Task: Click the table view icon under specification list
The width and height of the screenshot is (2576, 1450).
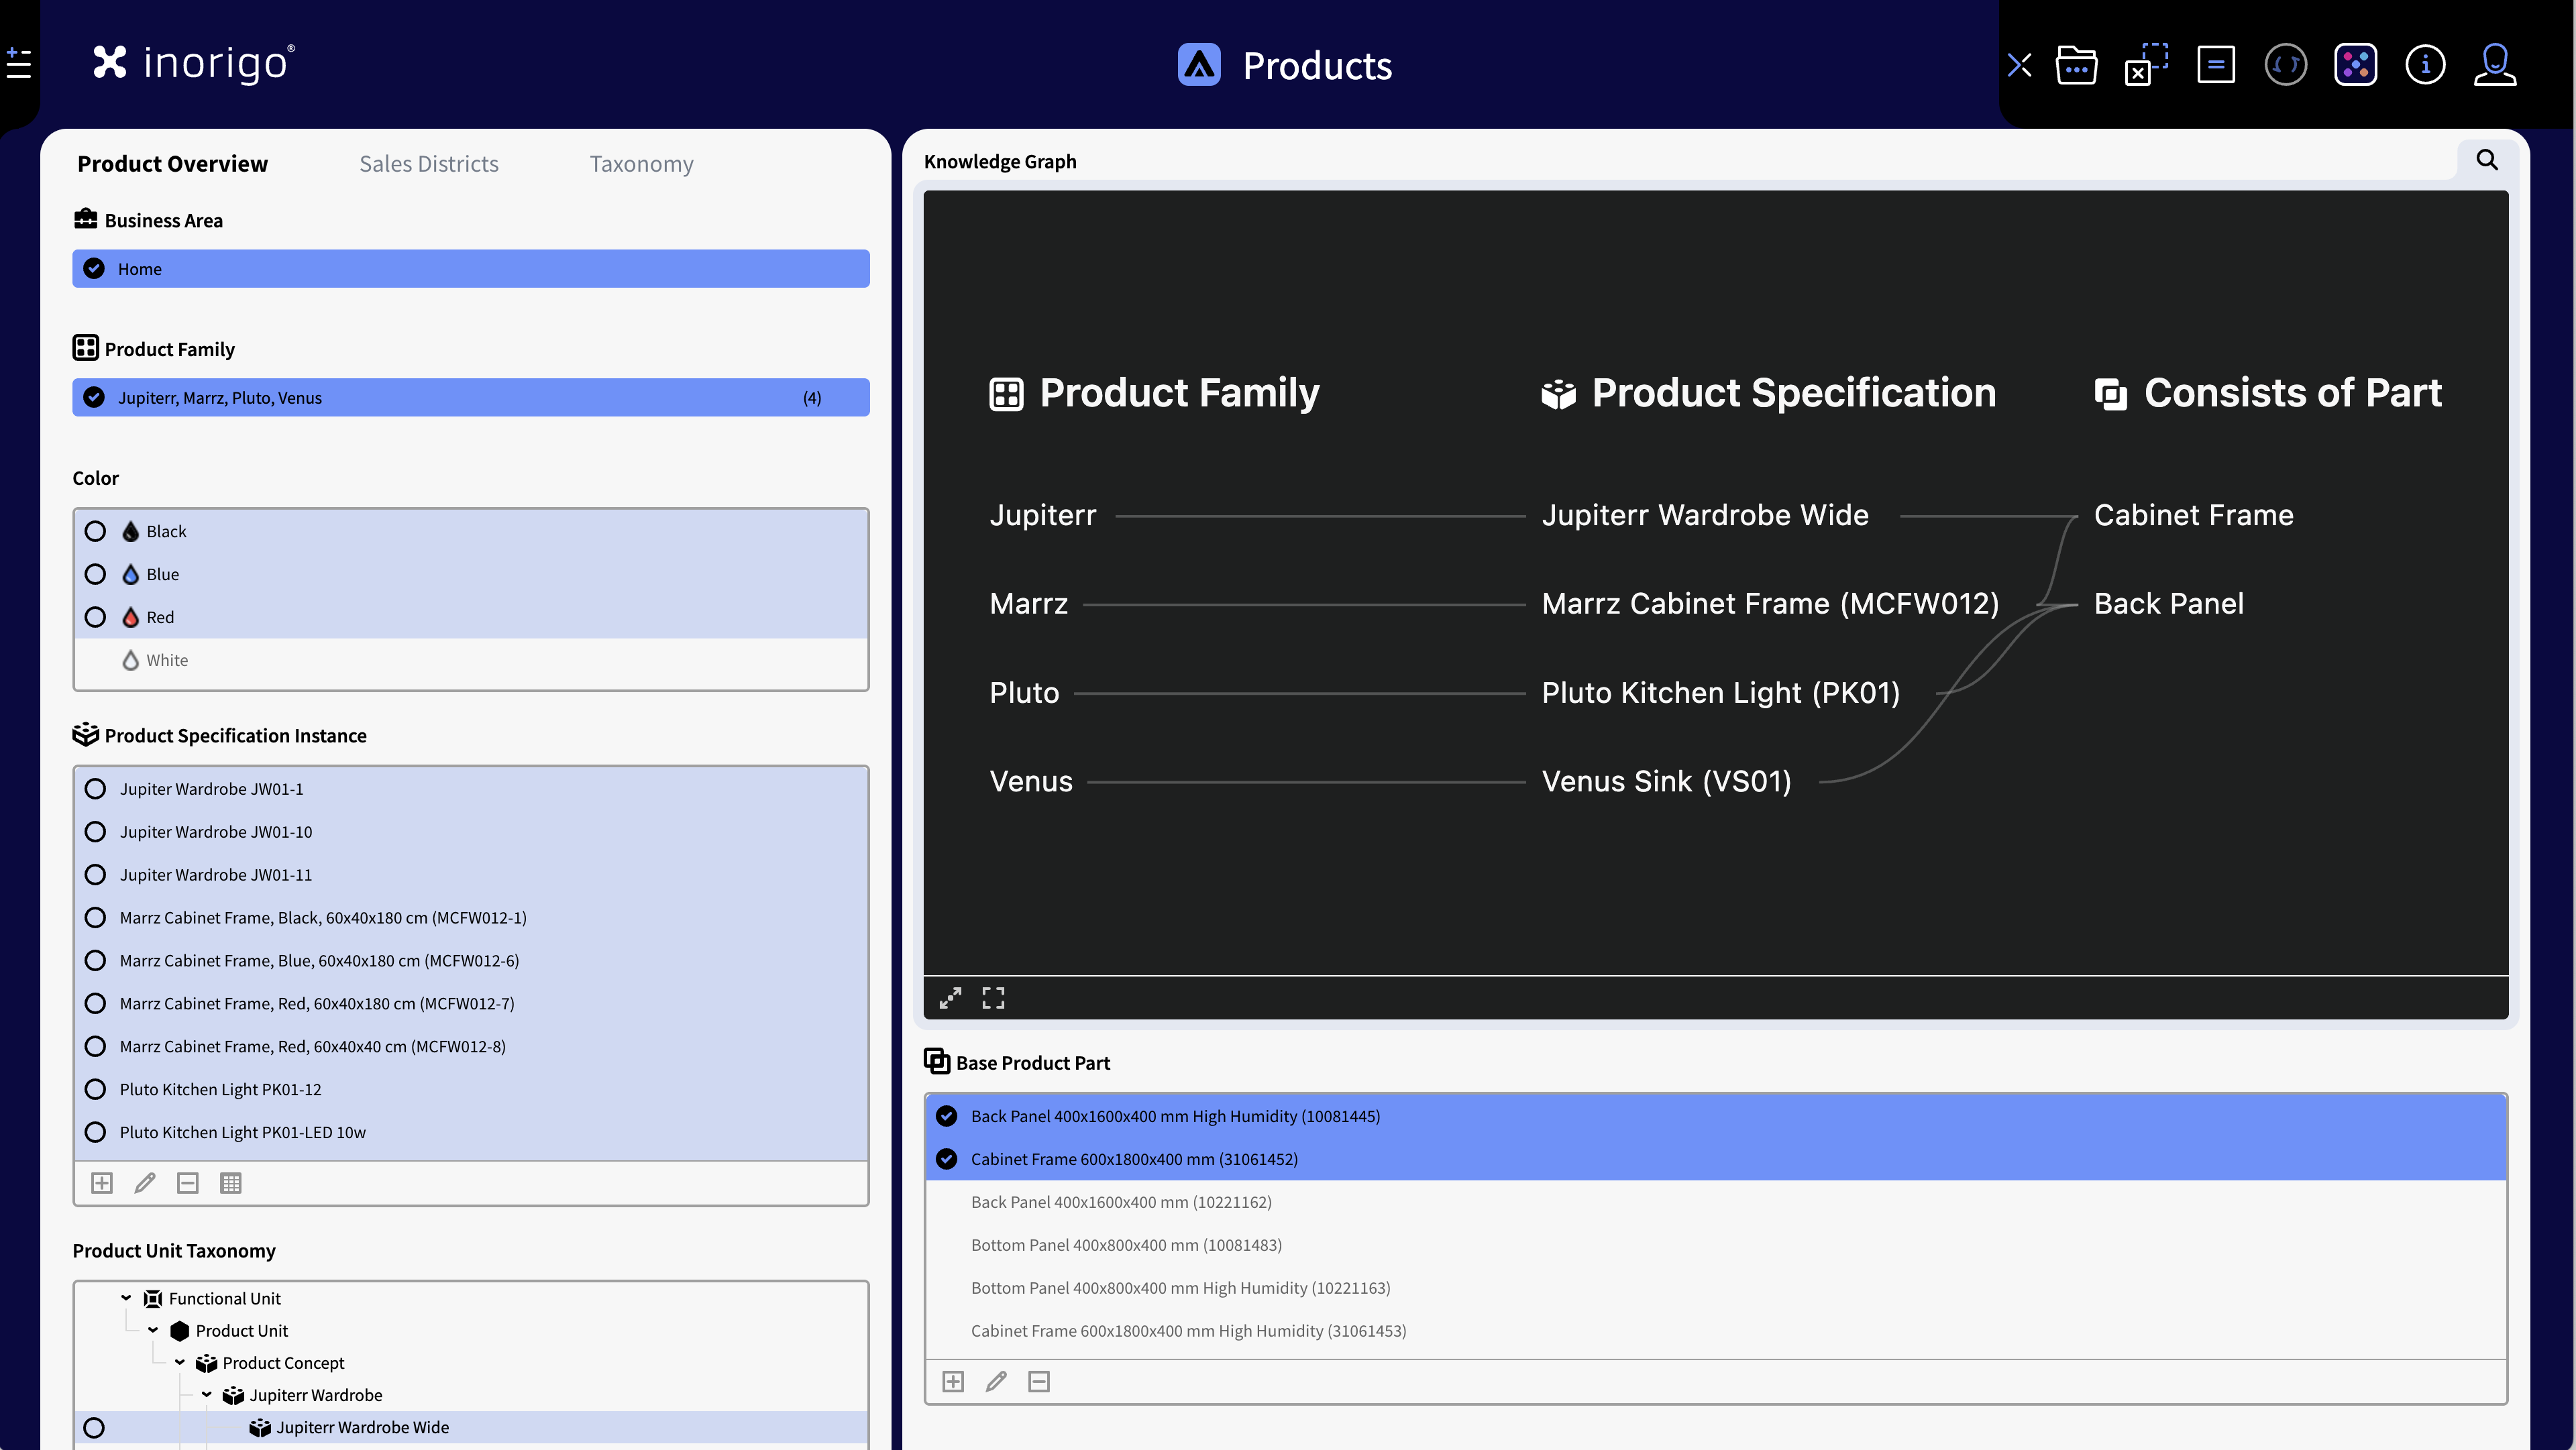Action: [x=231, y=1183]
